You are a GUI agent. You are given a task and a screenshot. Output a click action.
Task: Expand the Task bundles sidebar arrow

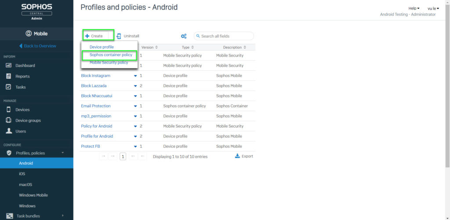point(63,216)
